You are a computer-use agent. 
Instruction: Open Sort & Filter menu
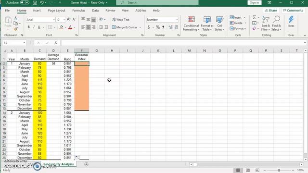click(266, 24)
